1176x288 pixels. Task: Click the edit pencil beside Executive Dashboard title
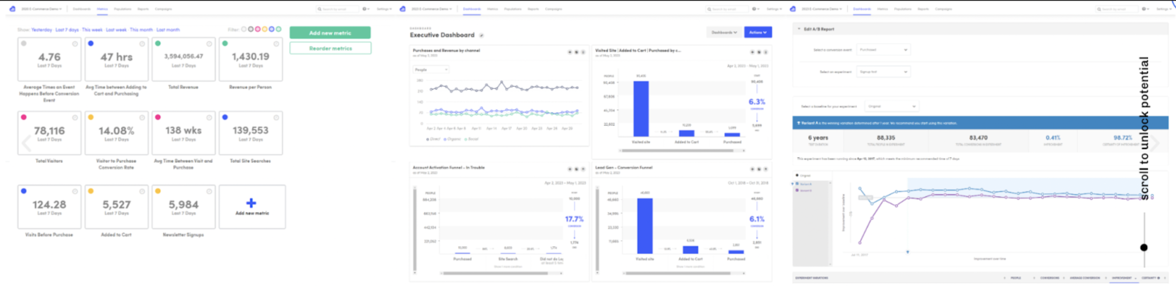(x=481, y=36)
